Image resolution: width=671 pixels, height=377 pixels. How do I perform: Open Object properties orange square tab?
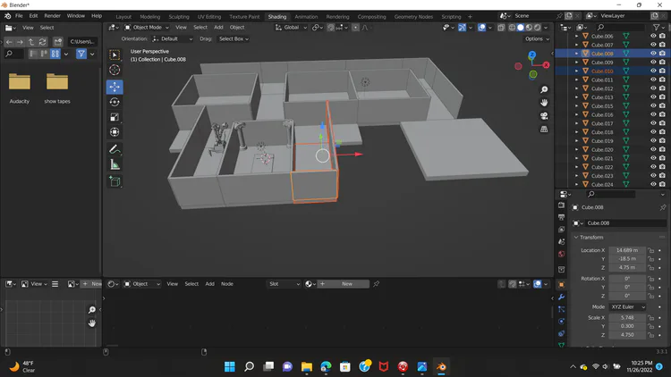click(562, 285)
